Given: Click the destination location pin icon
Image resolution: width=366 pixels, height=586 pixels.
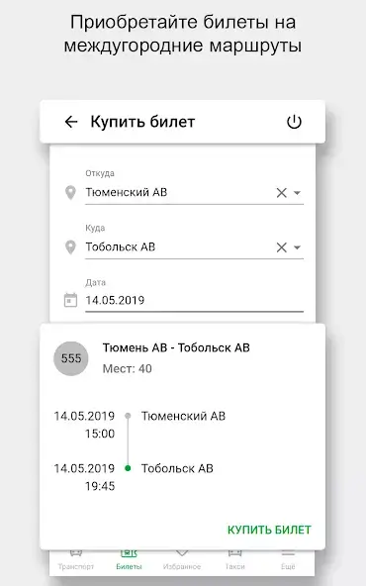Looking at the screenshot, I should [x=70, y=247].
